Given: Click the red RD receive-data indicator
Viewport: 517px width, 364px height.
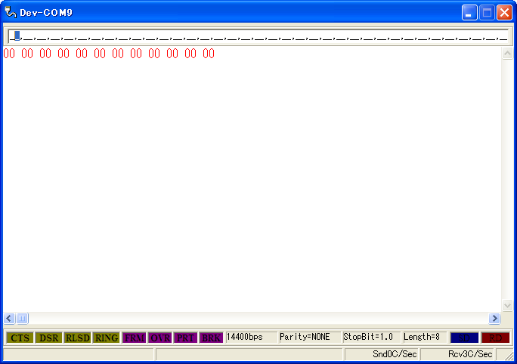Looking at the screenshot, I should point(496,338).
